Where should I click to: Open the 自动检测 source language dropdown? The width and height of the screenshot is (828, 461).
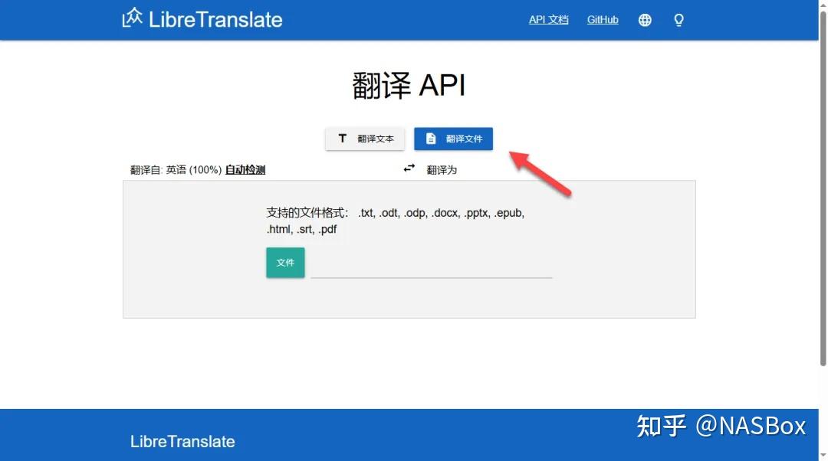pos(245,169)
